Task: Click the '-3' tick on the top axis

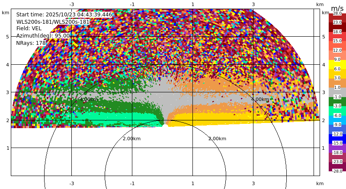Action: [71, 4]
